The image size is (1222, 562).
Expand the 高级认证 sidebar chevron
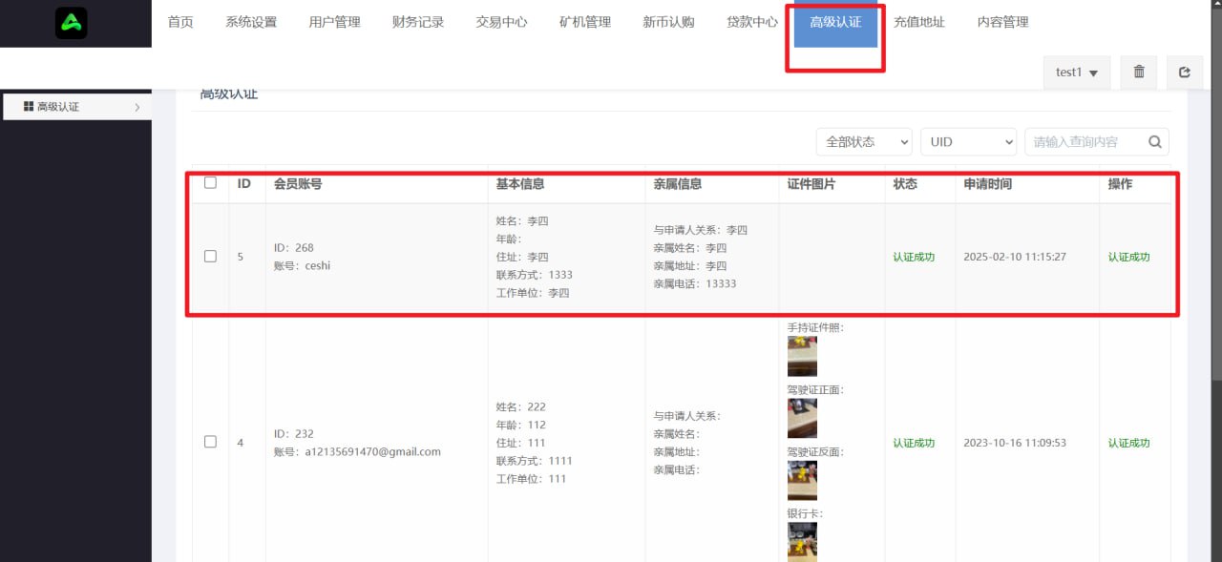137,108
